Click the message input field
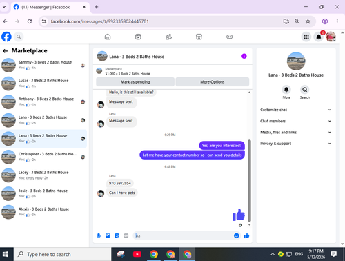345x261 pixels. [x=184, y=235]
